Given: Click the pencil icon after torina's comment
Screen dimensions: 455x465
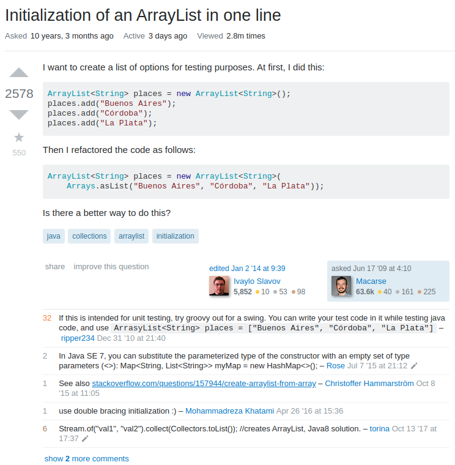Looking at the screenshot, I should (x=85, y=439).
